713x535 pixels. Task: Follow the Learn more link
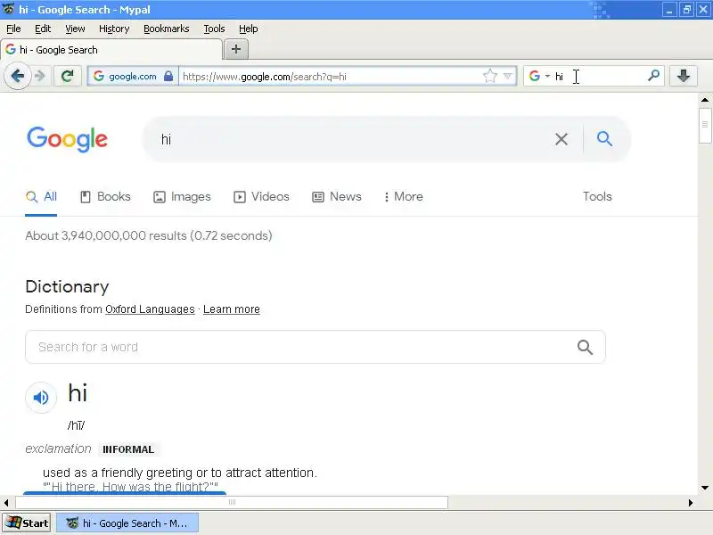(x=232, y=309)
